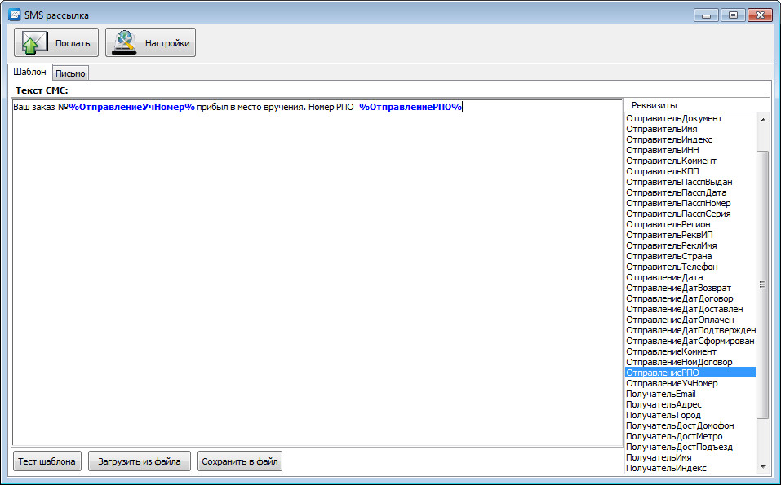
Task: Click Загрузить из файла button
Action: coord(140,461)
